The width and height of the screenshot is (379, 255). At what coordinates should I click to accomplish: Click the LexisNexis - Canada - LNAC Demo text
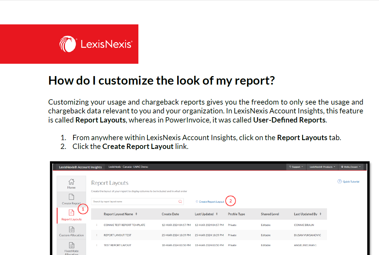[x=128, y=167]
